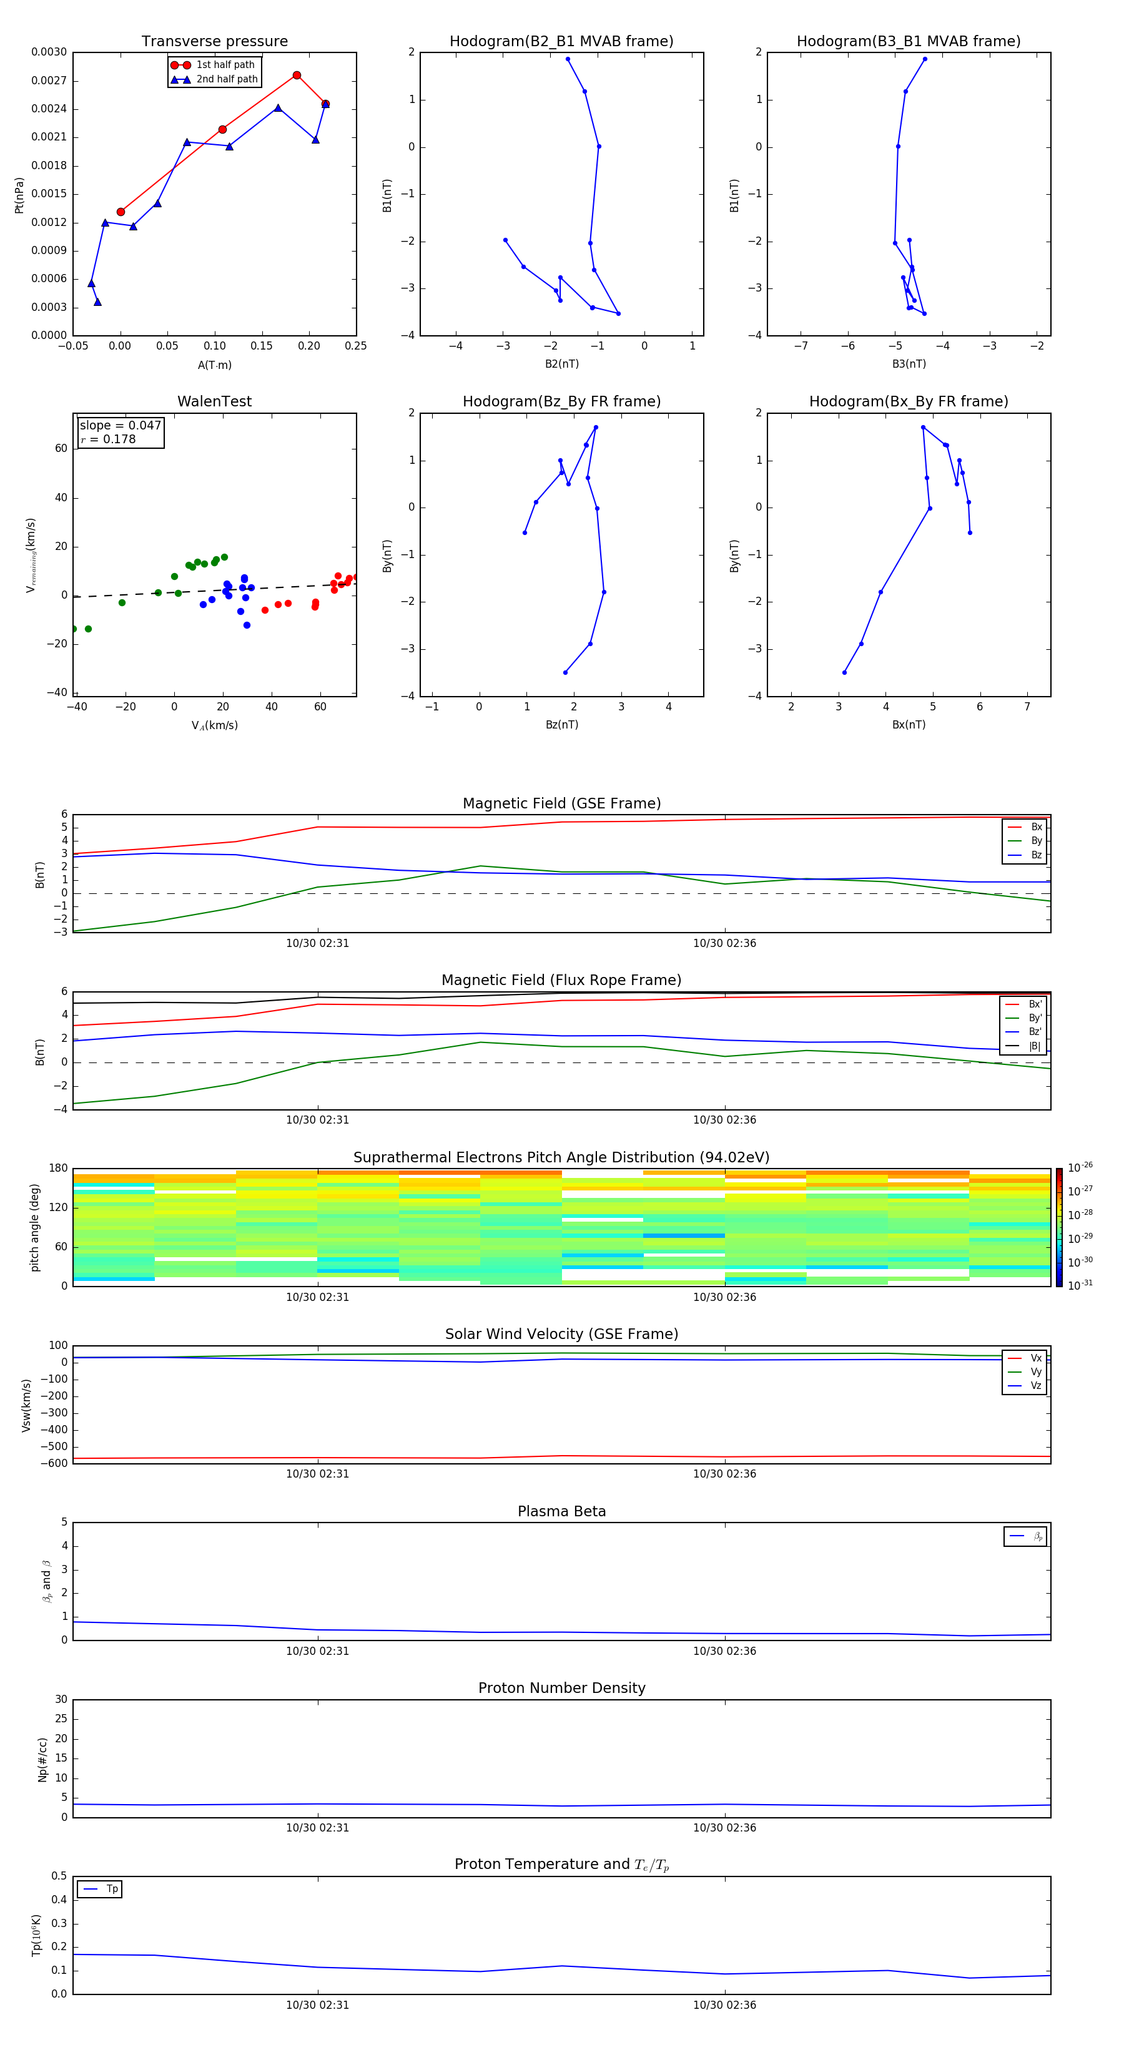The width and height of the screenshot is (1124, 2060).
Task: Click '10/30 02:31' tick under Plasma Beta plot
Action: (x=318, y=1651)
